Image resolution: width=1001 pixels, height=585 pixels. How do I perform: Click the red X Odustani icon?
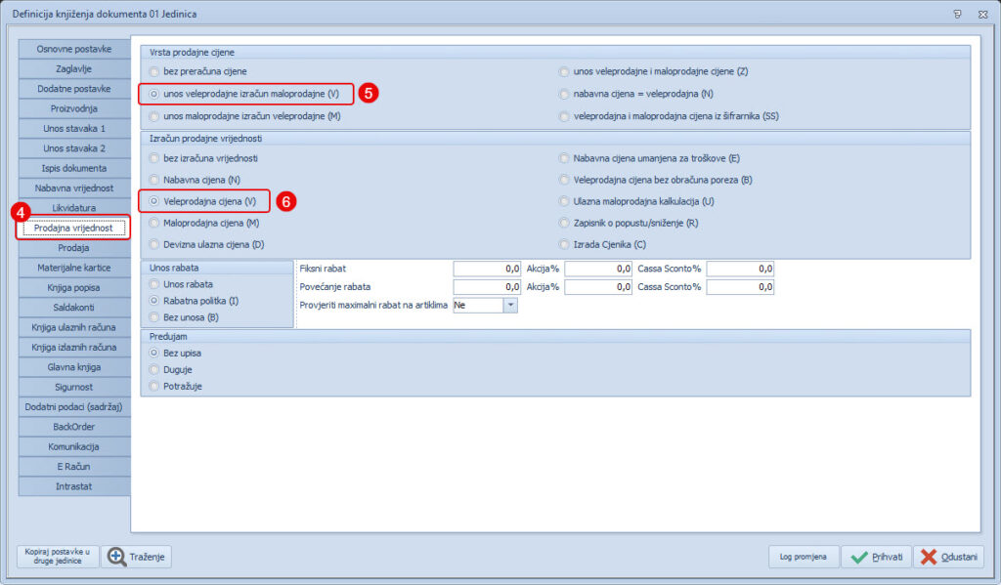[929, 557]
